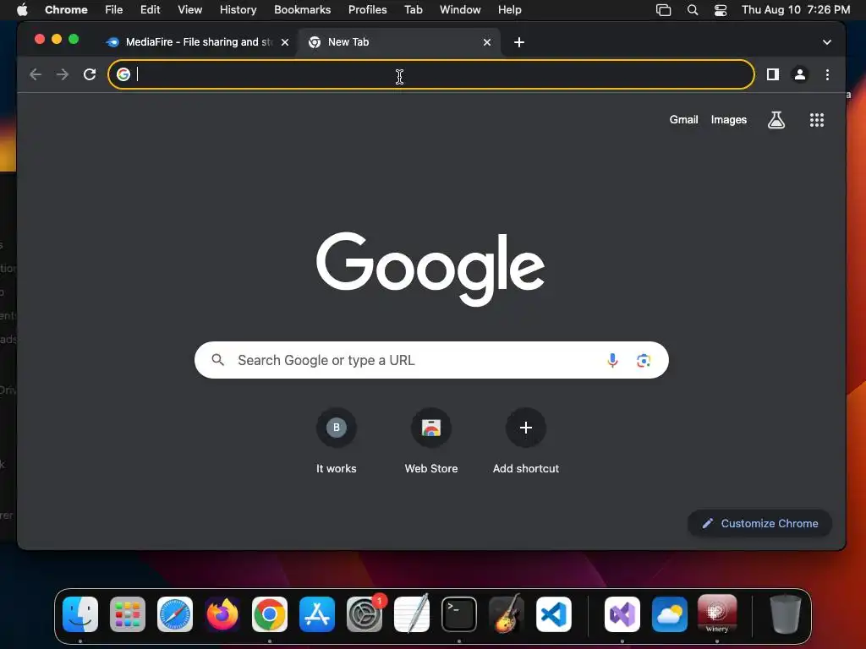Click the forward navigation arrow
This screenshot has height=649, width=866.
tap(63, 74)
